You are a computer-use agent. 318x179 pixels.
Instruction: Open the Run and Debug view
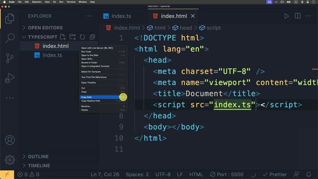click(x=9, y=78)
